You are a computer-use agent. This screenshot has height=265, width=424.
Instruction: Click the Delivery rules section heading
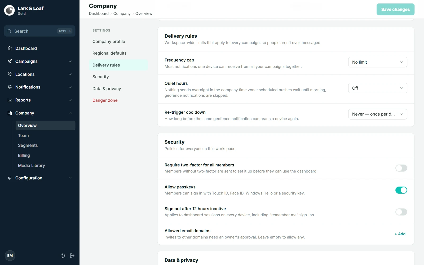181,36
